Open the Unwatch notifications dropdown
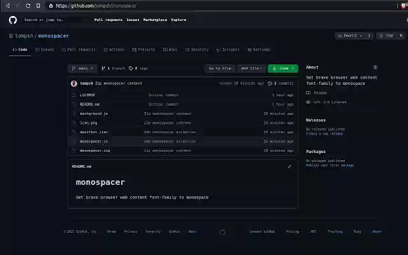Screen dimensions: 408x255 pos(350,36)
